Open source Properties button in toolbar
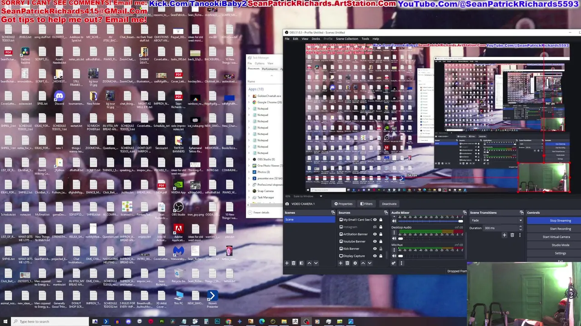Image resolution: width=581 pixels, height=326 pixels. tap(344, 204)
